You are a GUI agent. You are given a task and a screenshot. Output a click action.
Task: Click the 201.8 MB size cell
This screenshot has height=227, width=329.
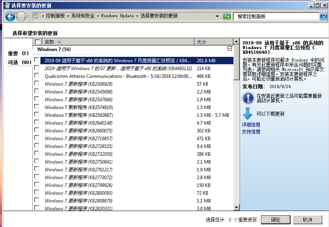tap(206, 61)
